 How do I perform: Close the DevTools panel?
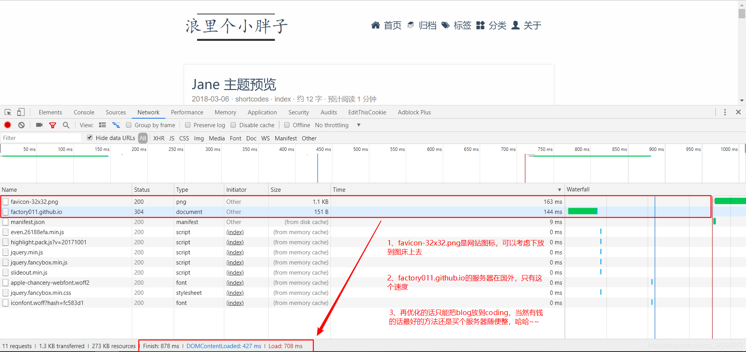coord(738,112)
